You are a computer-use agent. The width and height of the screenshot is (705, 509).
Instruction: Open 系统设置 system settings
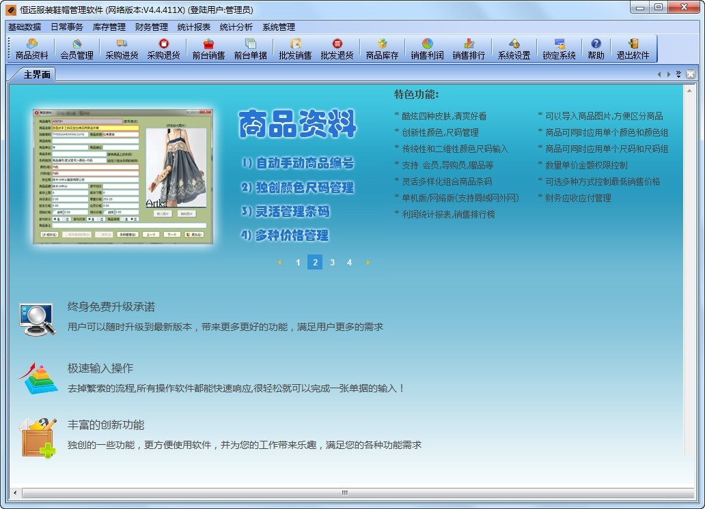click(x=514, y=49)
